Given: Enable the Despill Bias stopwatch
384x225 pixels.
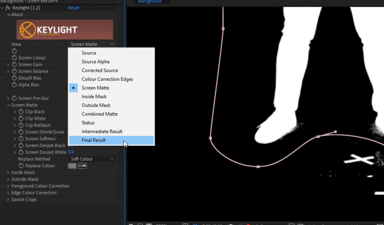Looking at the screenshot, I should [x=14, y=78].
